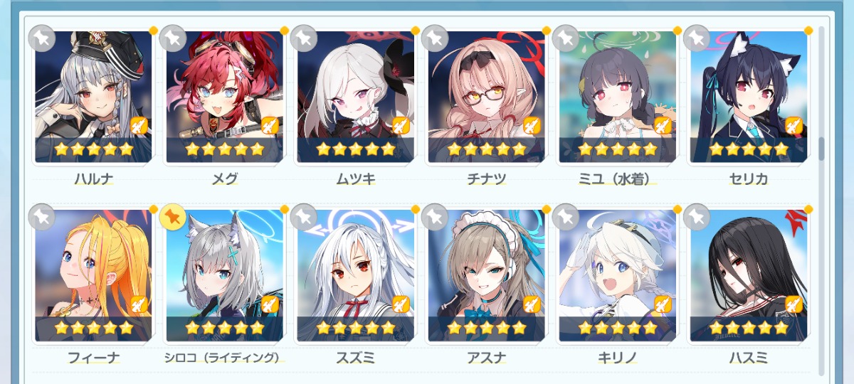Screen dimensions: 854x384
Task: Click the weapon badge on メグ's portrait
Action: [270, 126]
